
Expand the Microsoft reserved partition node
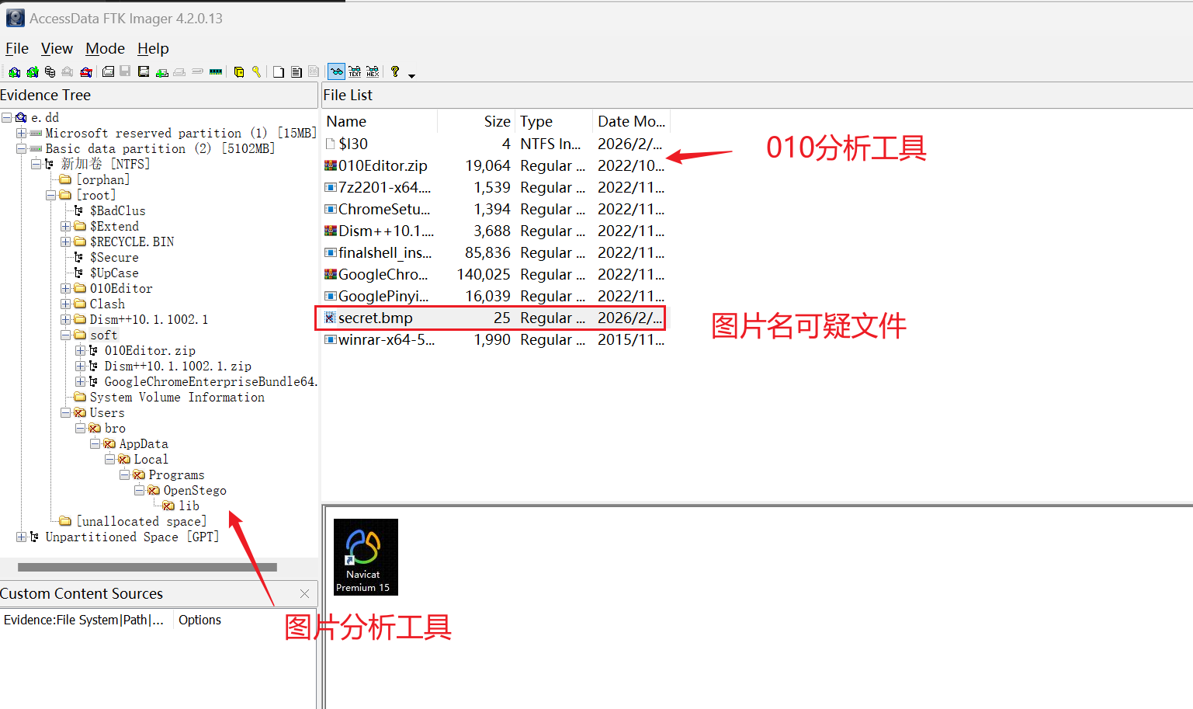coord(21,134)
